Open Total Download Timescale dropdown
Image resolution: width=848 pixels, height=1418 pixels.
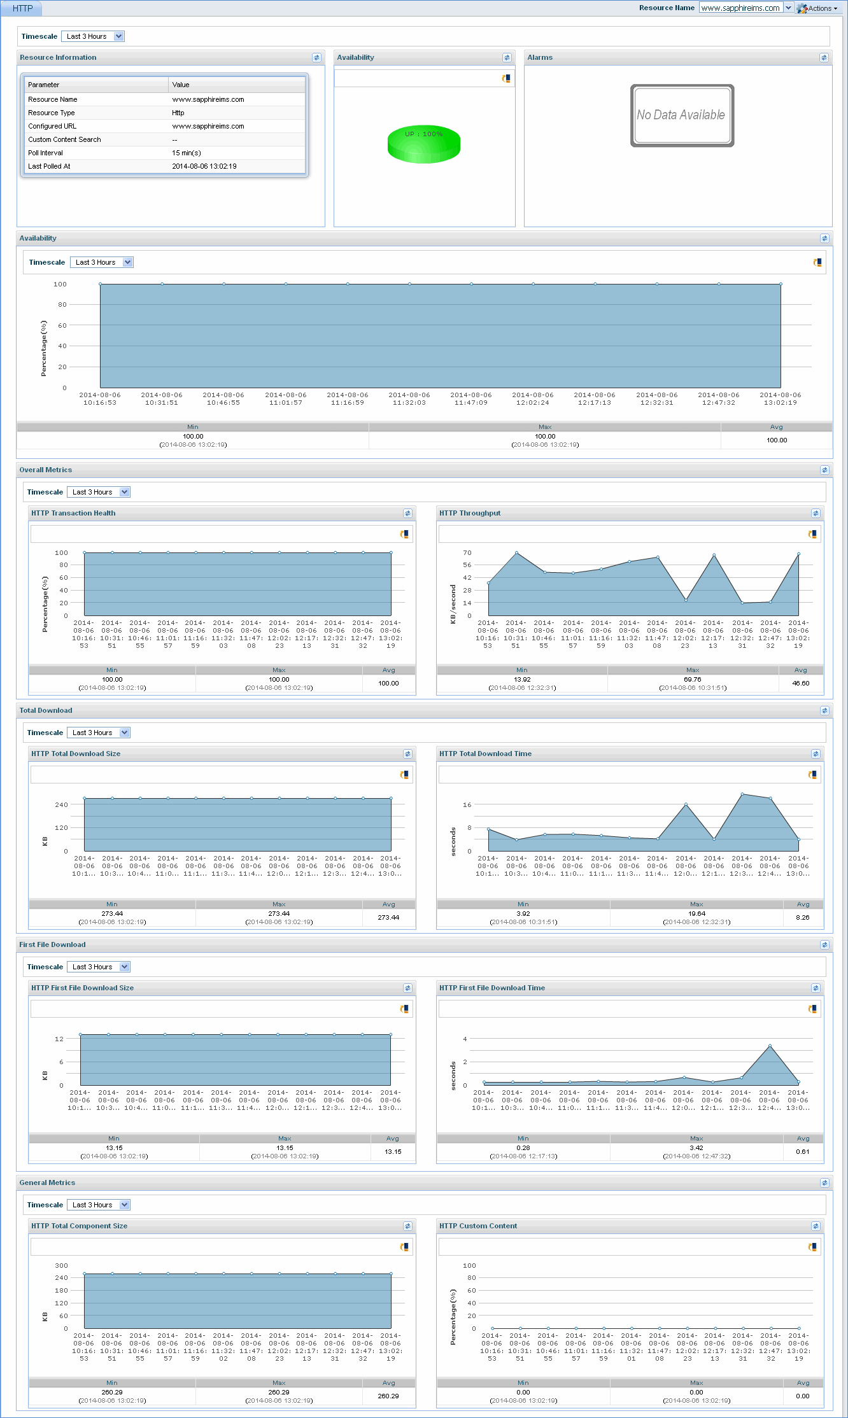coord(99,733)
